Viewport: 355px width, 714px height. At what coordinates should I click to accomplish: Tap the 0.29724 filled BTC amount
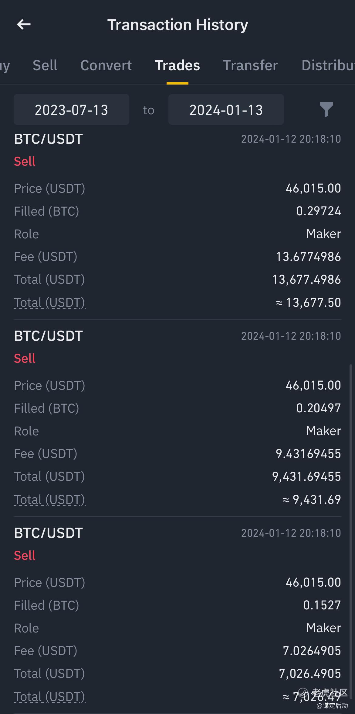coord(319,211)
